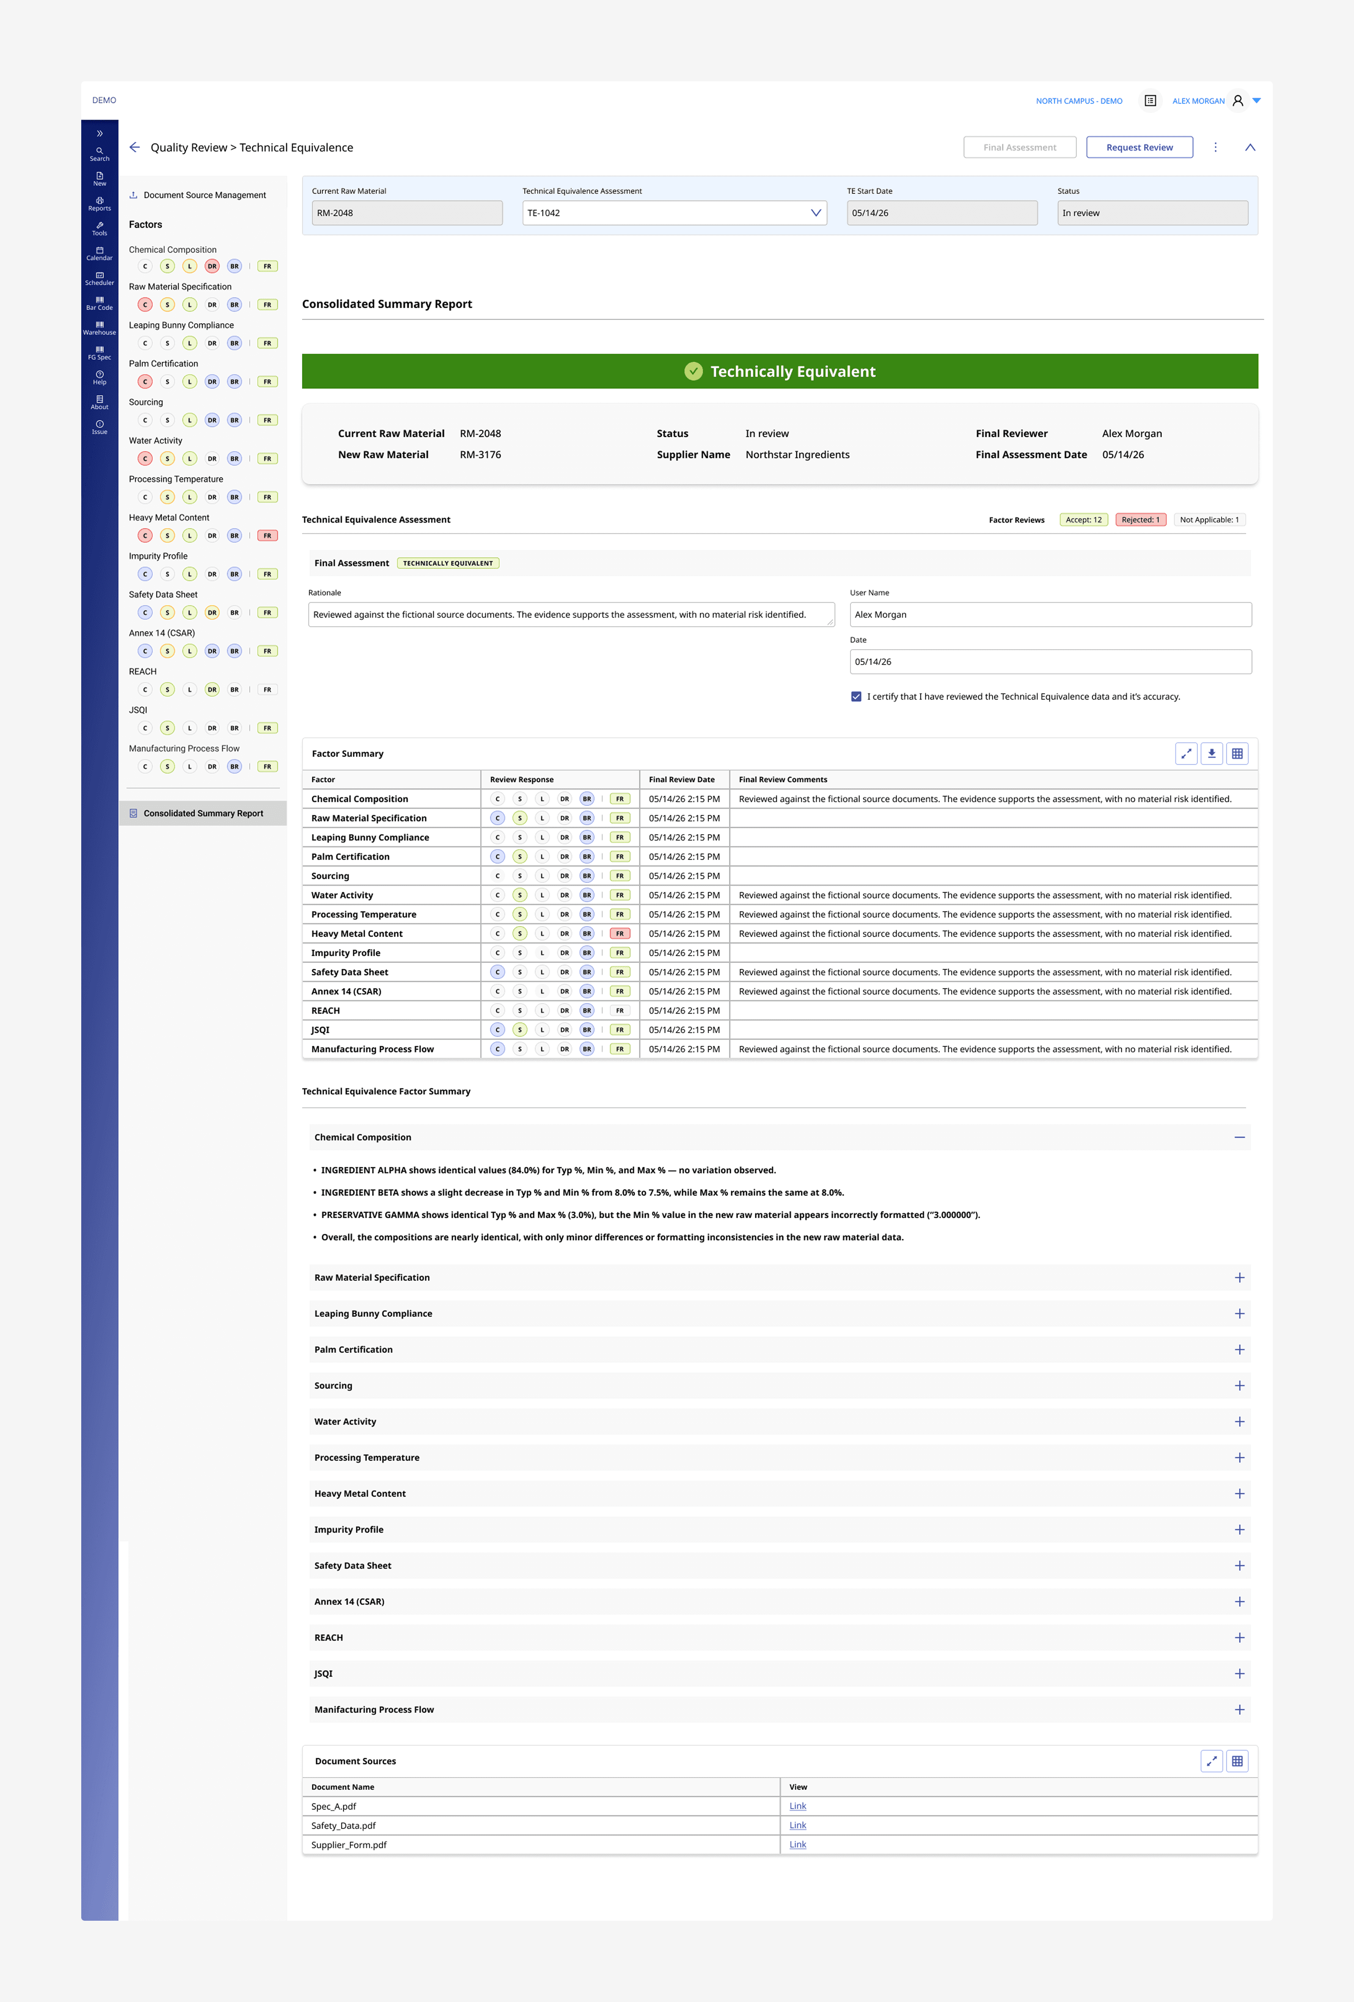The image size is (1354, 2002).
Task: Expand the Sourcing factor section
Action: pos(1239,1386)
